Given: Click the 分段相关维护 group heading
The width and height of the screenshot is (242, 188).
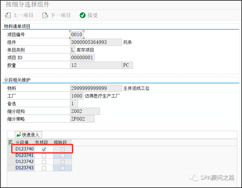Looking at the screenshot, I should pyautogui.click(x=17, y=80).
